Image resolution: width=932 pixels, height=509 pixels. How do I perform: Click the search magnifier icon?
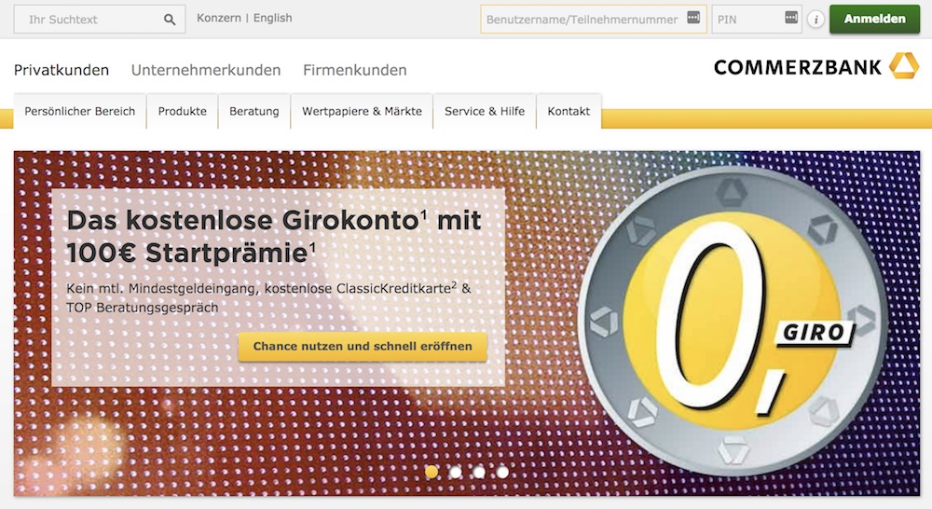point(170,20)
